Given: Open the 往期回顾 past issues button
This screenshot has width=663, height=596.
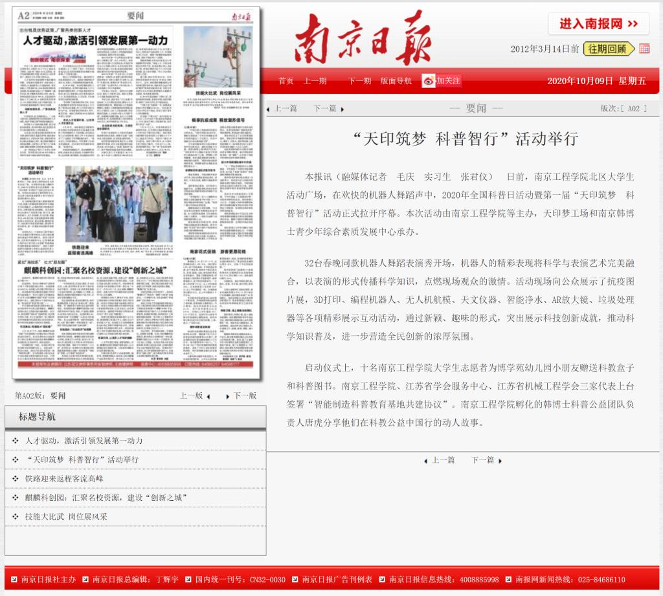Looking at the screenshot, I should pyautogui.click(x=608, y=49).
